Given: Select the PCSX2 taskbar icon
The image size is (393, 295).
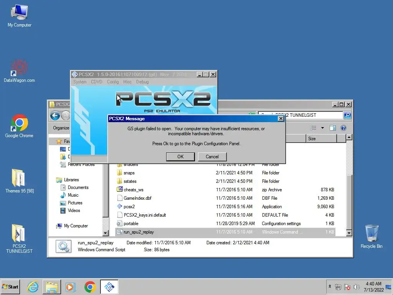Looking at the screenshot, I should (109, 287).
